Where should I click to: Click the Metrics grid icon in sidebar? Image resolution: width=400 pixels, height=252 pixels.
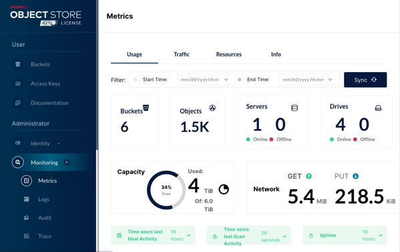click(x=26, y=180)
